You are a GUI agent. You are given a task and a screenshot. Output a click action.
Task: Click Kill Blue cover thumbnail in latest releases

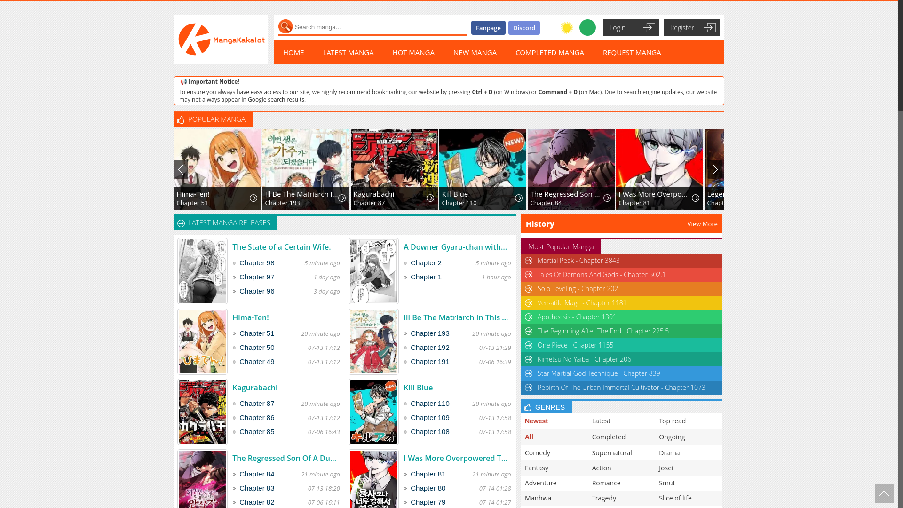click(373, 412)
